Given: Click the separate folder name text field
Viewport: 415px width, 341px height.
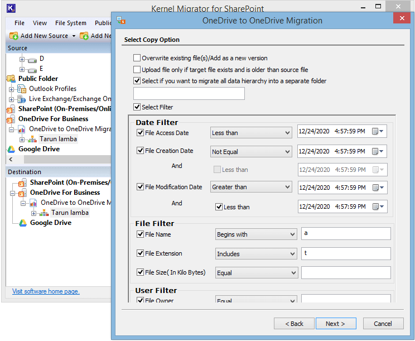Looking at the screenshot, I should [189, 93].
